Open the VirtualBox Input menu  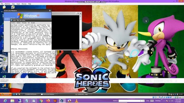pos(18,4)
